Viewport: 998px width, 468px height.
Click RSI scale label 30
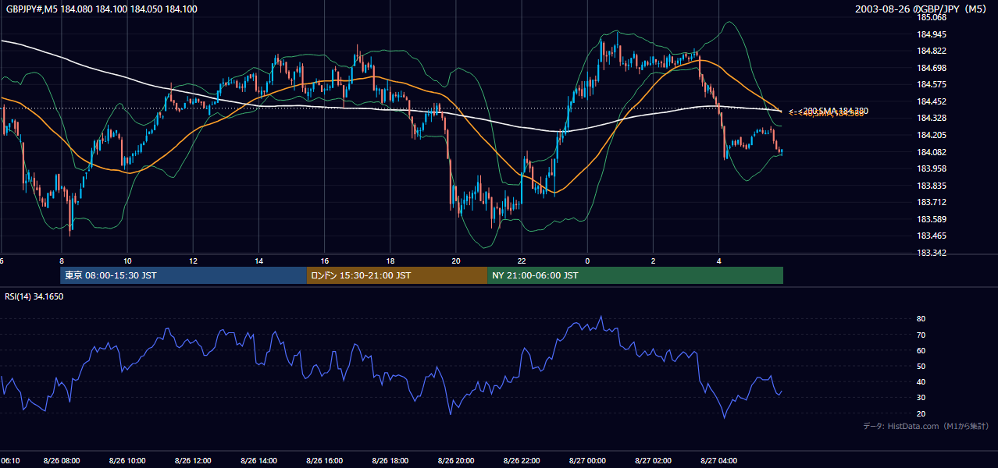[x=921, y=398]
